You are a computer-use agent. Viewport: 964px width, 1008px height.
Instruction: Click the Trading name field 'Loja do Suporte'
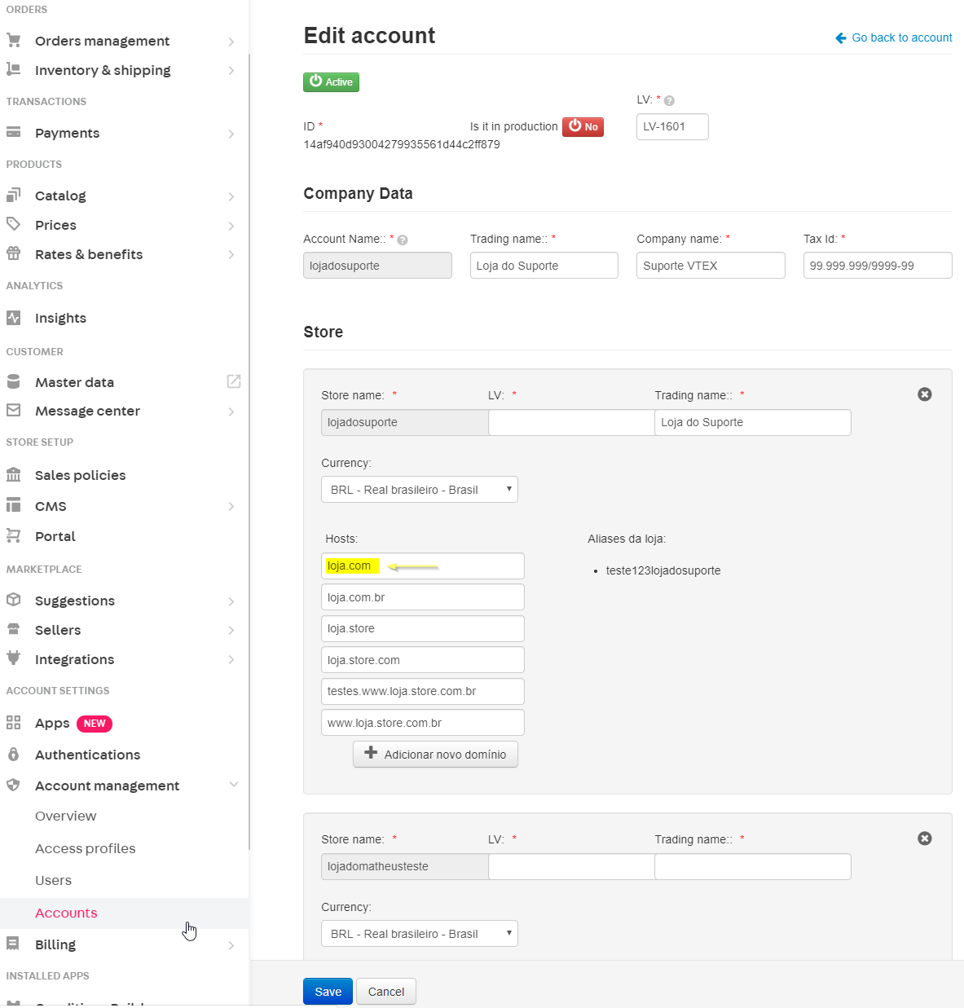pos(544,266)
